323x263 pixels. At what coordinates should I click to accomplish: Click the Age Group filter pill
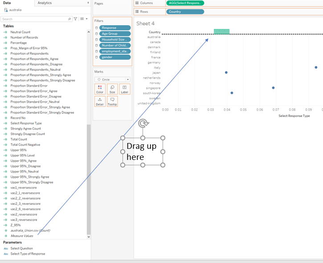click(x=115, y=34)
